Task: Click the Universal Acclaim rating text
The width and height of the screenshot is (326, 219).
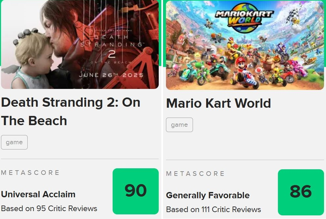Action: tap(38, 194)
